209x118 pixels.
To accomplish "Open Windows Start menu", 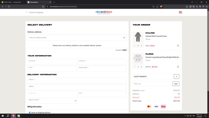I will (x=3, y=116).
